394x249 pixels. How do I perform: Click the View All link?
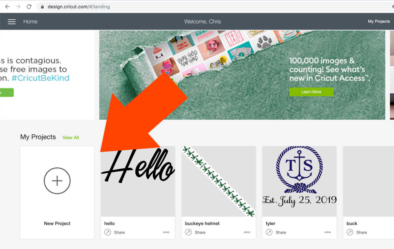(x=71, y=138)
